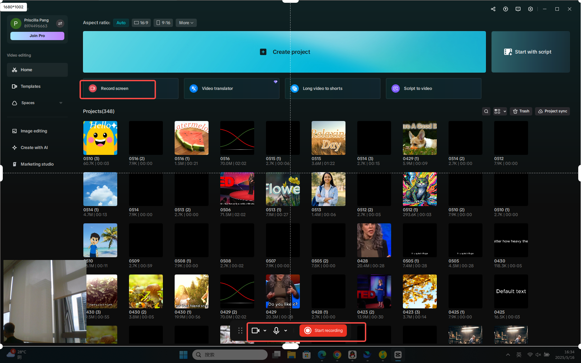Image resolution: width=581 pixels, height=363 pixels.
Task: Expand the More aspect ratio options
Action: pos(186,22)
